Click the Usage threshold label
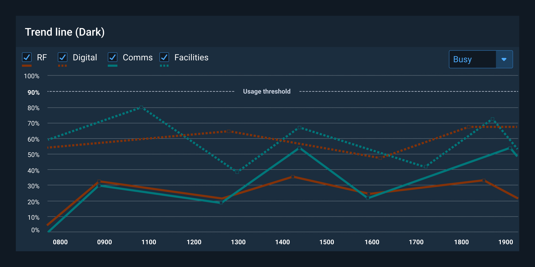The width and height of the screenshot is (535, 267). click(x=267, y=91)
